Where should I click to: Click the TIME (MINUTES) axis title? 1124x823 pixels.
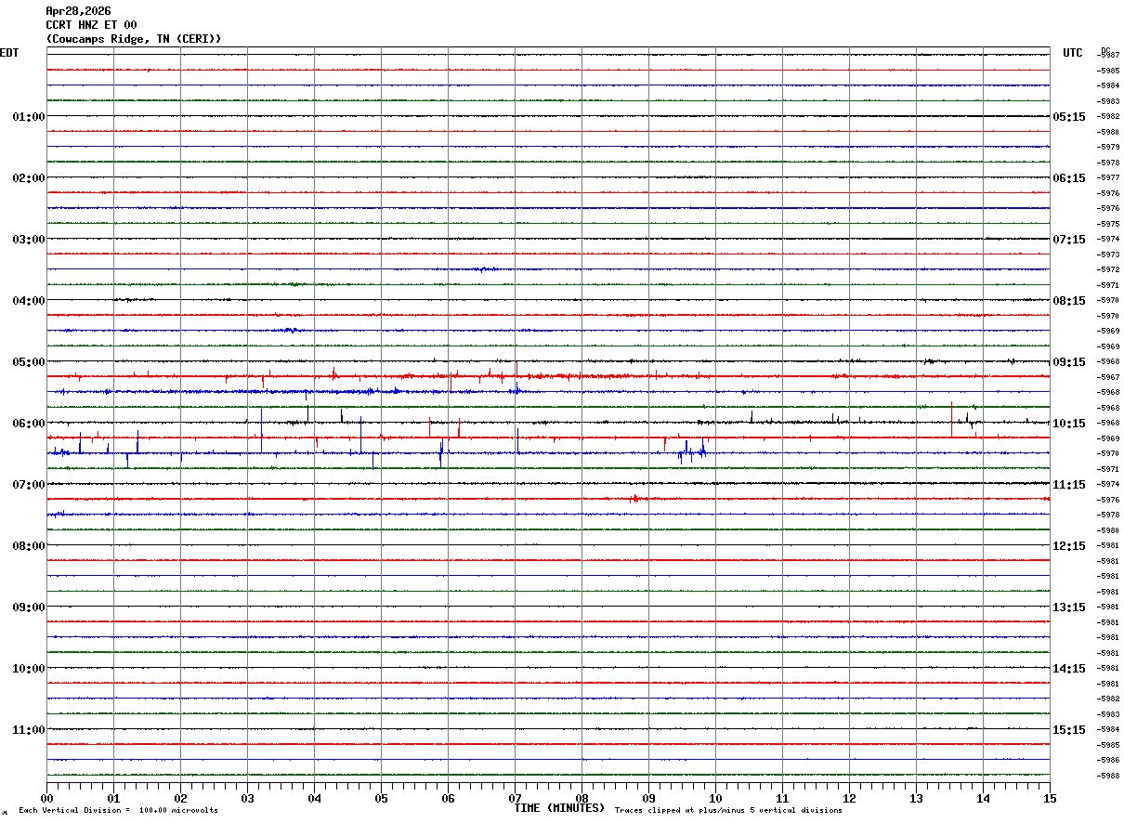559,808
